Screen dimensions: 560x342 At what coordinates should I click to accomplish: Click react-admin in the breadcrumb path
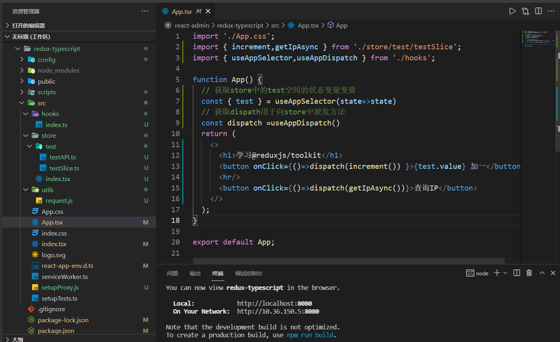pos(192,25)
